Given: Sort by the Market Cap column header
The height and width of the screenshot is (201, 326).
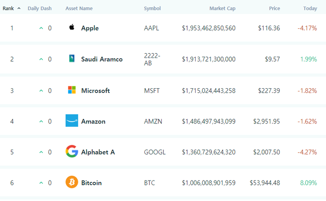Looking at the screenshot, I should [222, 8].
